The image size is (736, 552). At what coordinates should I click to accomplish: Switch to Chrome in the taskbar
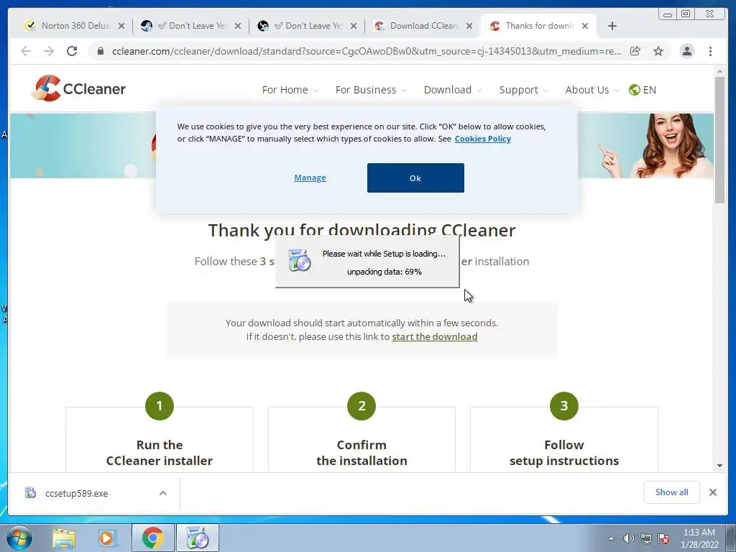(152, 538)
